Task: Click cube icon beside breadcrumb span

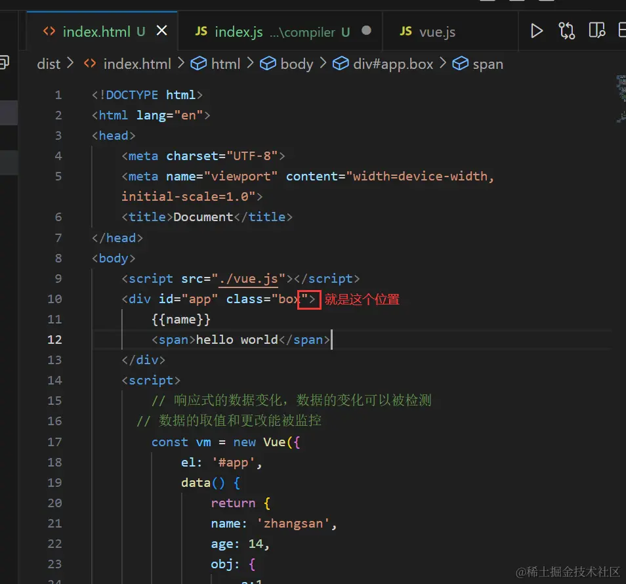Action: 461,64
